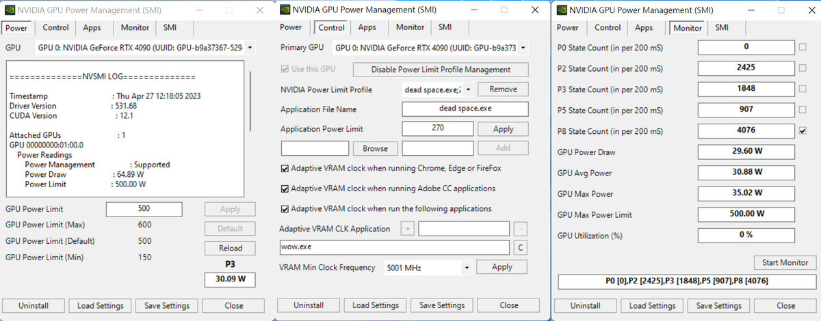Image resolution: width=821 pixels, height=321 pixels.
Task: Click the Application Power Limit field showing 270
Action: pyautogui.click(x=438, y=128)
